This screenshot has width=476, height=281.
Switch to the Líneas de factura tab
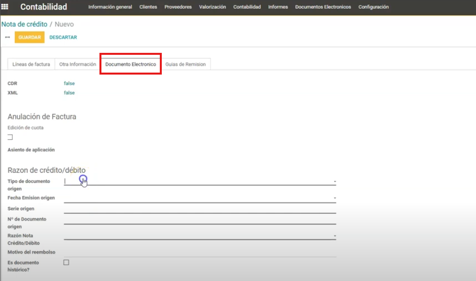[31, 64]
